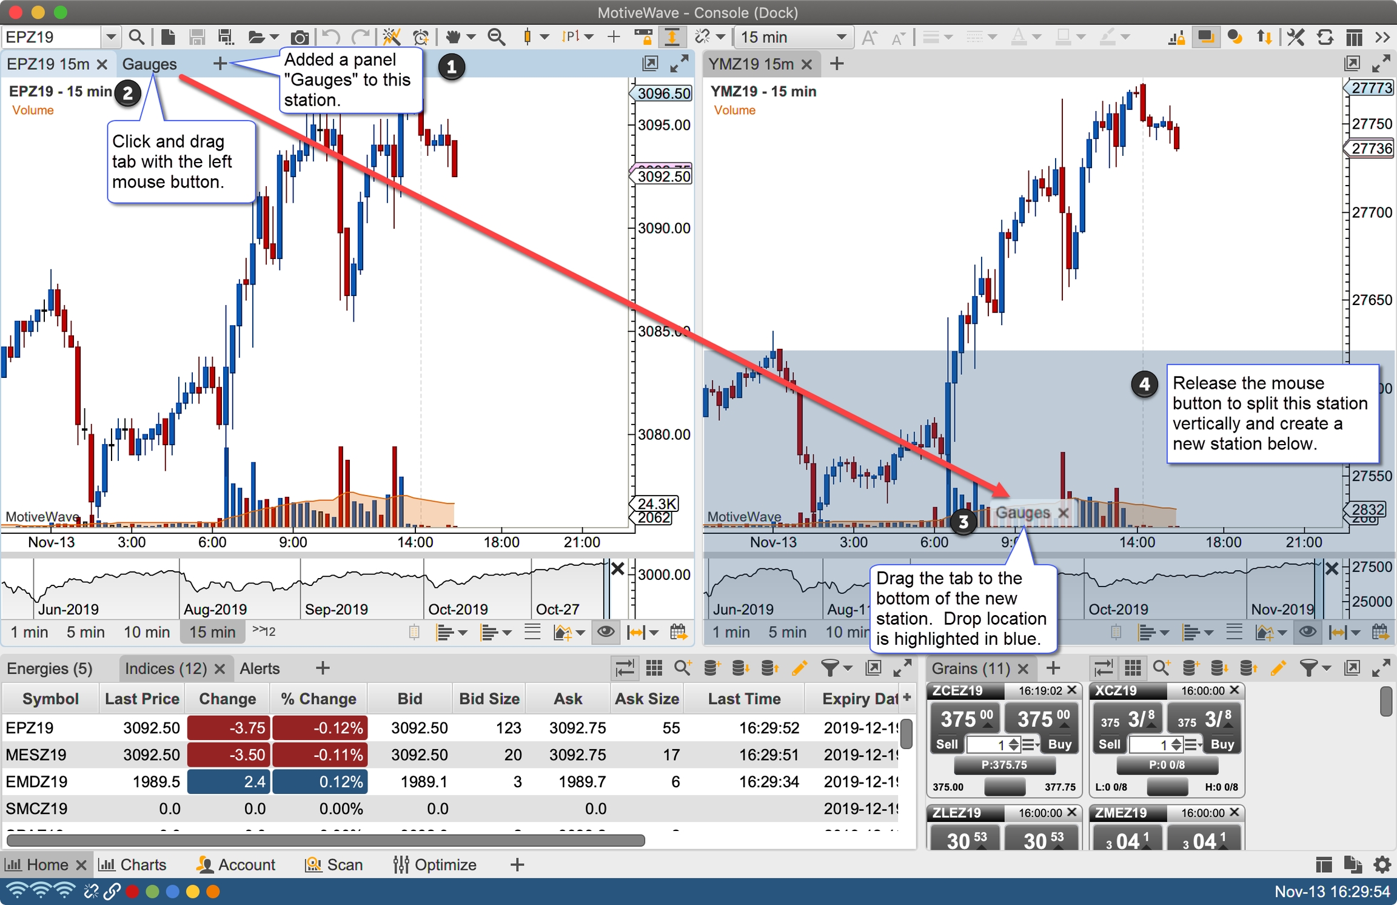
Task: Close the EPZ19 chart overview strip
Action: [617, 569]
